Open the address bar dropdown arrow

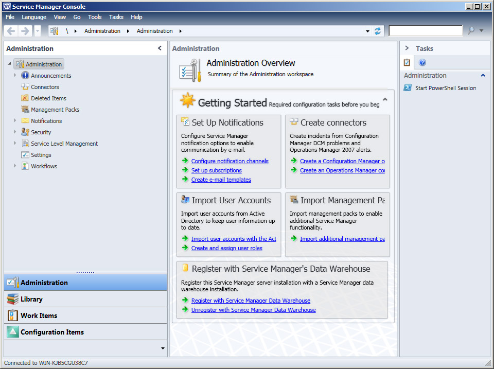[x=367, y=31]
